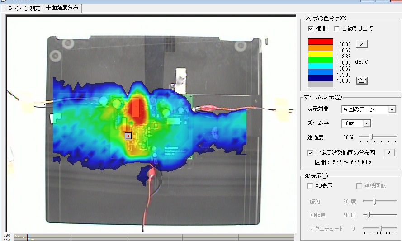Image resolution: width=402 pixels, height=241 pixels.
Task: Click the arrow button beside 120.00 maximum
Action: click(x=362, y=44)
